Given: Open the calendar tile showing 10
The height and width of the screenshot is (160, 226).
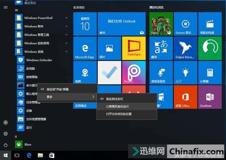Looking at the screenshot, I should [85, 24].
